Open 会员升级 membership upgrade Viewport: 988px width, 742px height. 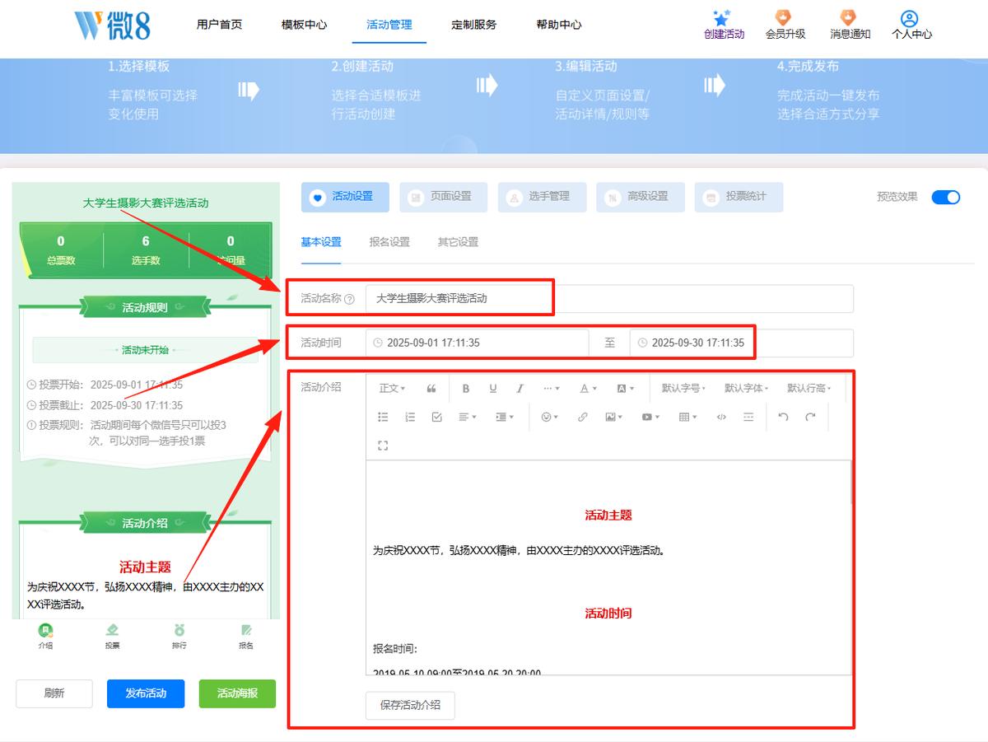coord(785,25)
